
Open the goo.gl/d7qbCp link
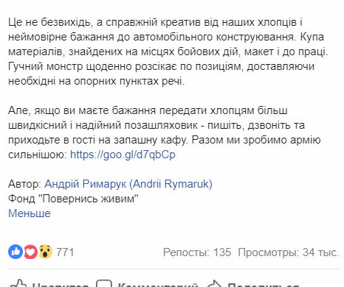tap(123, 155)
